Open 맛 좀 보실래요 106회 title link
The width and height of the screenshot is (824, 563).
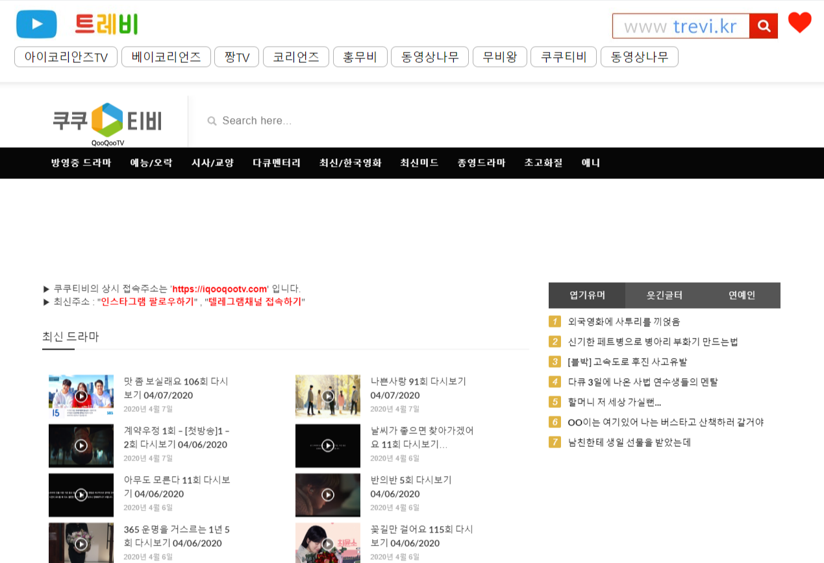176,388
